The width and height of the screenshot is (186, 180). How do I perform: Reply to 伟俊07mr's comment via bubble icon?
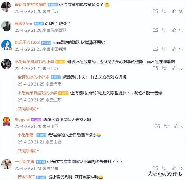(165, 30)
